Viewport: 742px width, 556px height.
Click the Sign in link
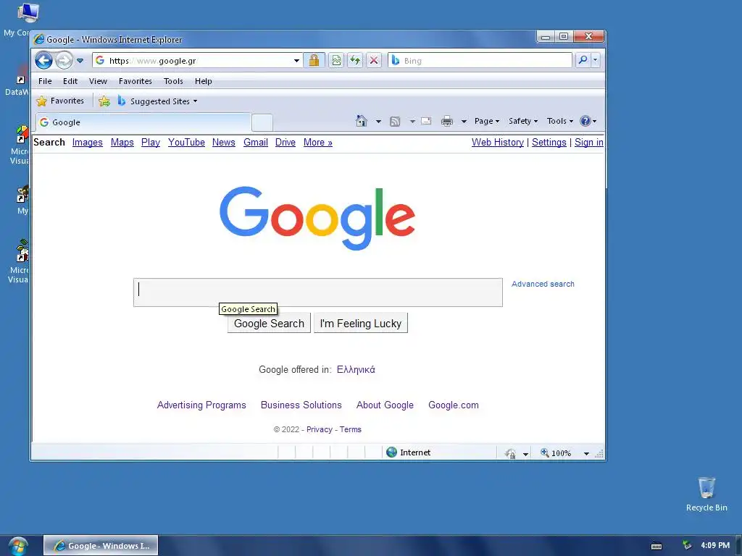(x=588, y=143)
